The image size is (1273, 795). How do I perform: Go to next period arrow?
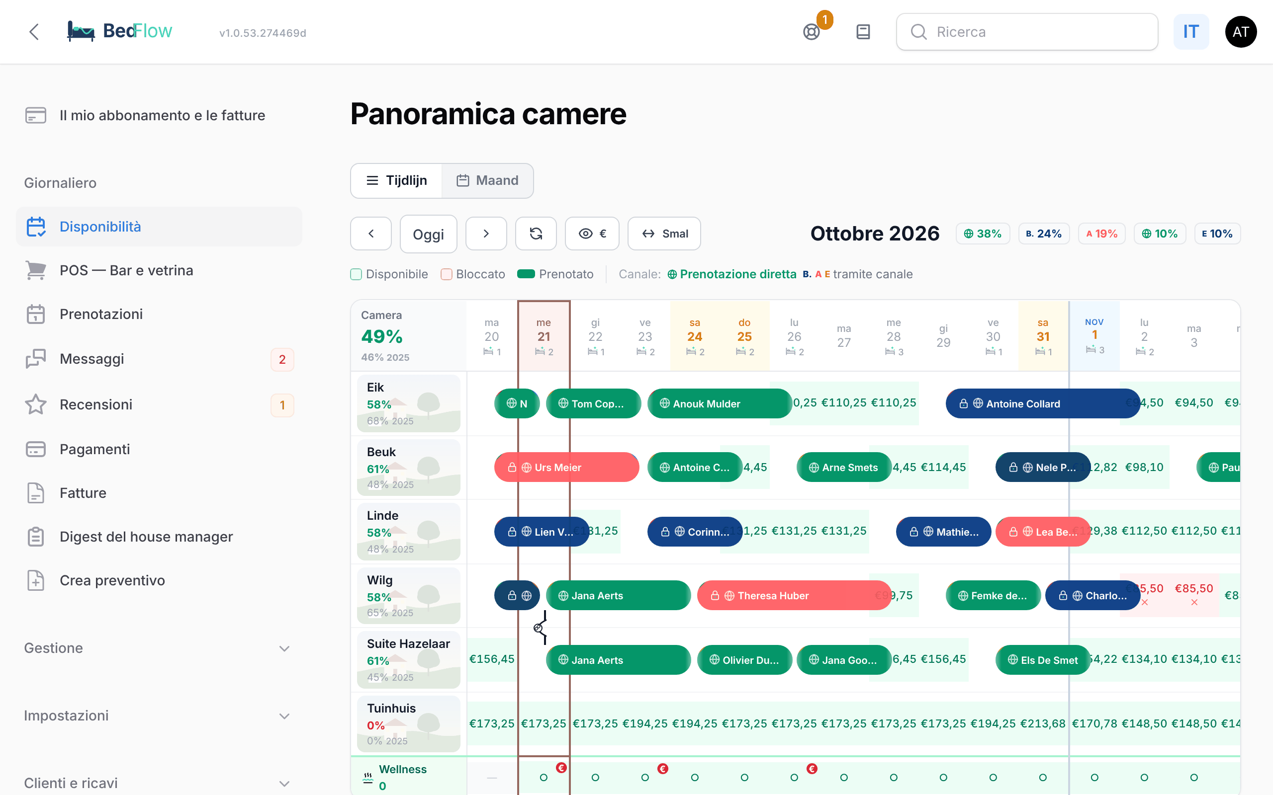486,234
